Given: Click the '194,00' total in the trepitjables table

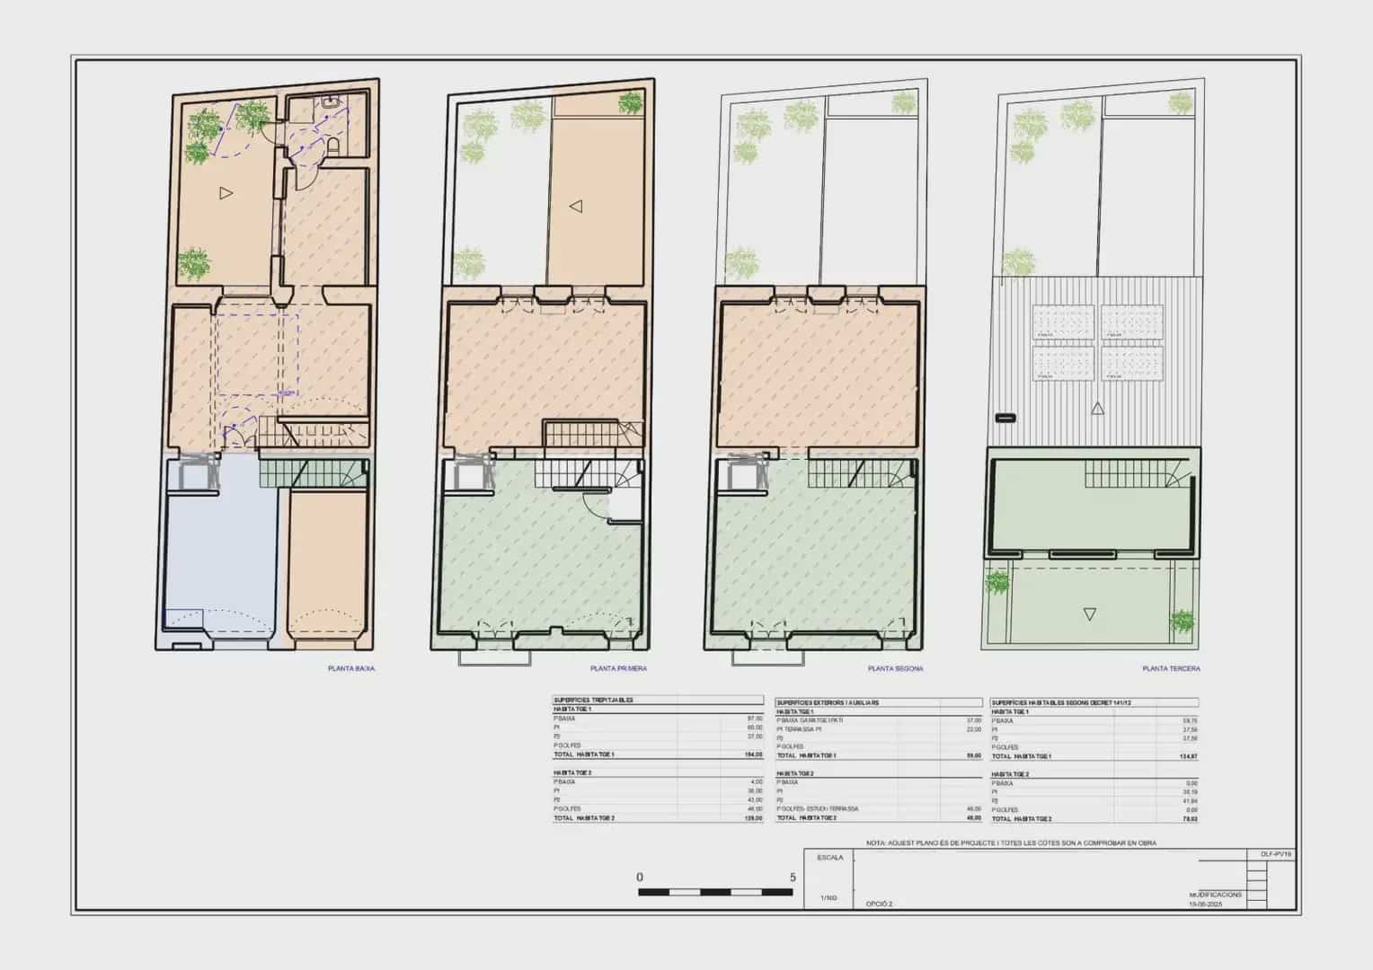Looking at the screenshot, I should pos(754,754).
